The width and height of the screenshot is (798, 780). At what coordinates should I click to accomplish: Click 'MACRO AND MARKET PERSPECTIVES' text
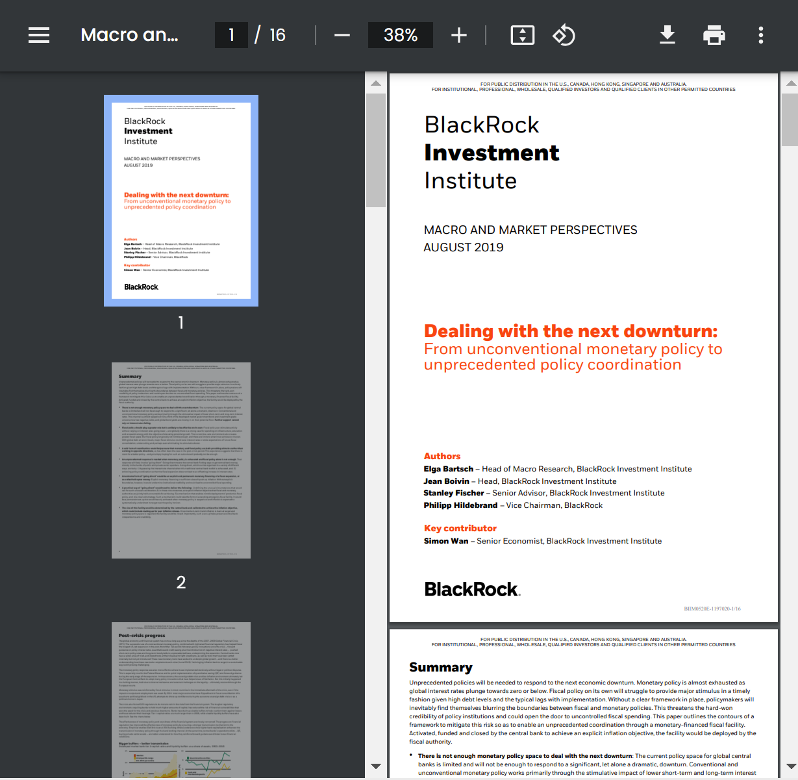point(530,230)
